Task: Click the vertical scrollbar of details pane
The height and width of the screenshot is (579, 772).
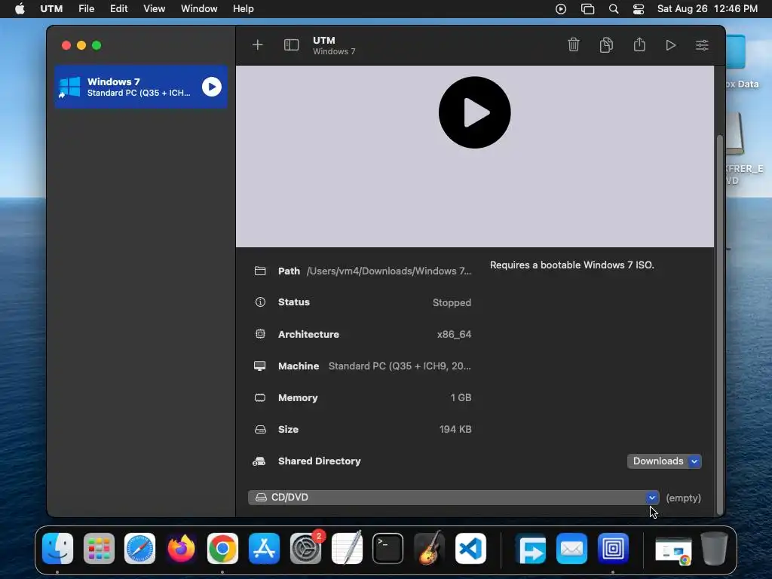Action: pos(720,325)
